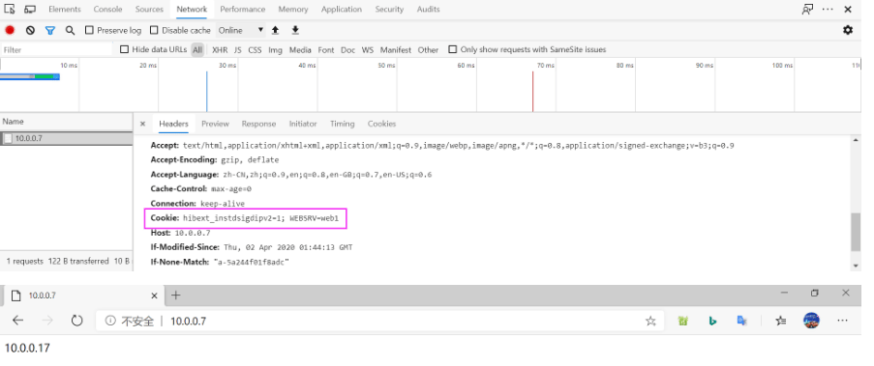Stop recording network log with red button
Image resolution: width=874 pixels, height=366 pixels.
[x=10, y=30]
